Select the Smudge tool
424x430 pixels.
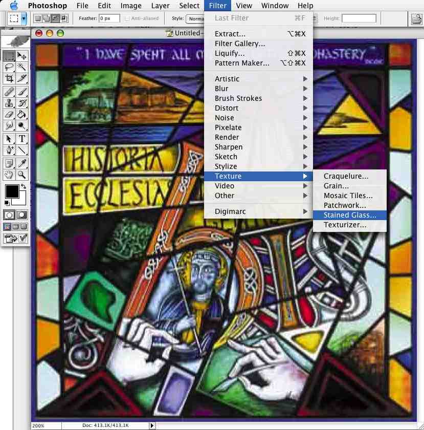click(9, 125)
